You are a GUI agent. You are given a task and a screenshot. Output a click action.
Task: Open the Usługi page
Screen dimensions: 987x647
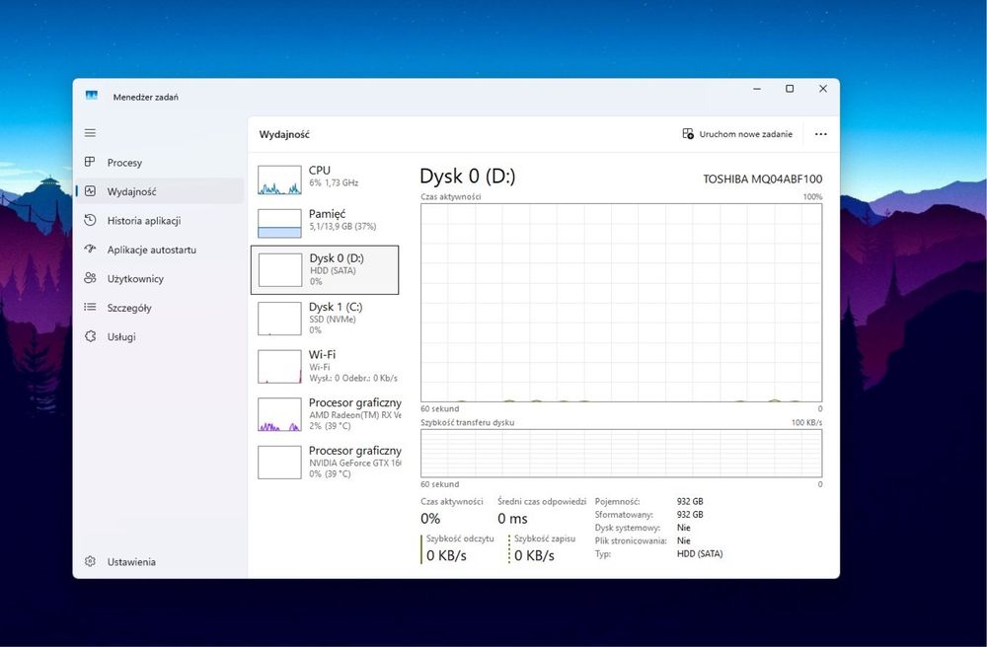[x=160, y=336]
